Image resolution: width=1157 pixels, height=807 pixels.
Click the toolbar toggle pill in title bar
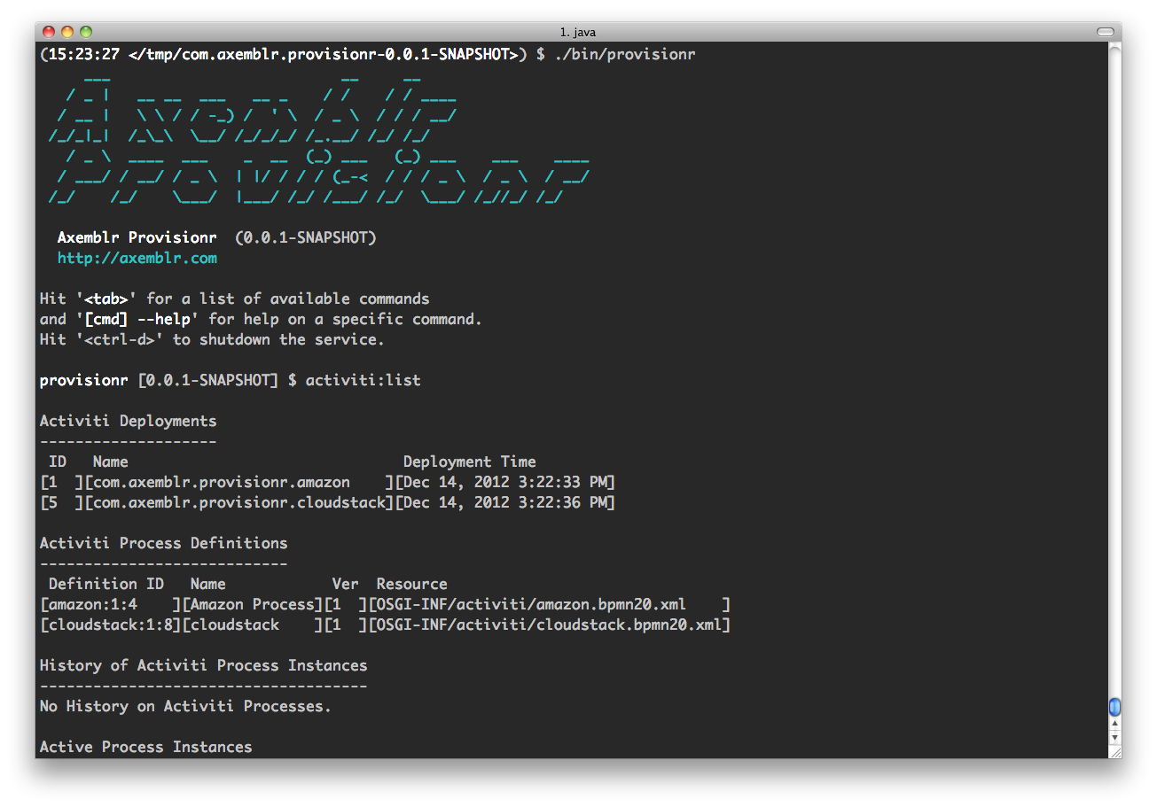pos(1105,32)
